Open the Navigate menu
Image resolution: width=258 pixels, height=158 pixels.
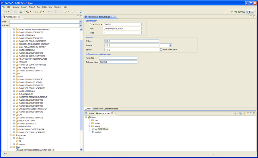coord(15,7)
